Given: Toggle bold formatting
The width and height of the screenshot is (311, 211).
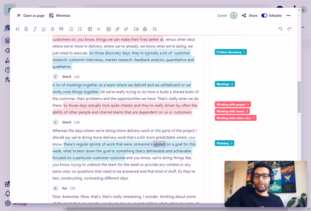Looking at the screenshot, I should (26, 29).
